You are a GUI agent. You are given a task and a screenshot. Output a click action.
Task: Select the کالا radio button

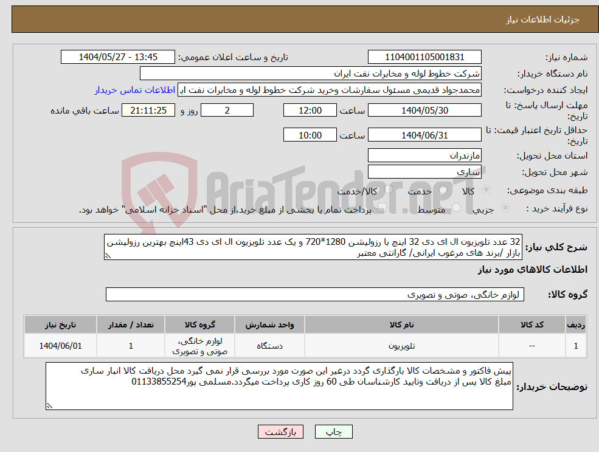[486, 190]
